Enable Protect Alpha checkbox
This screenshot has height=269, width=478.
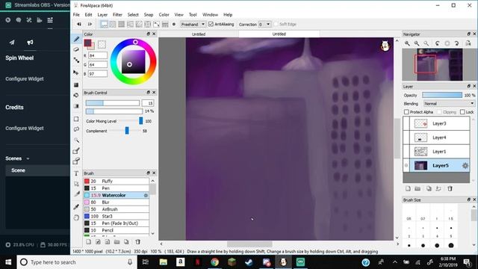point(406,112)
